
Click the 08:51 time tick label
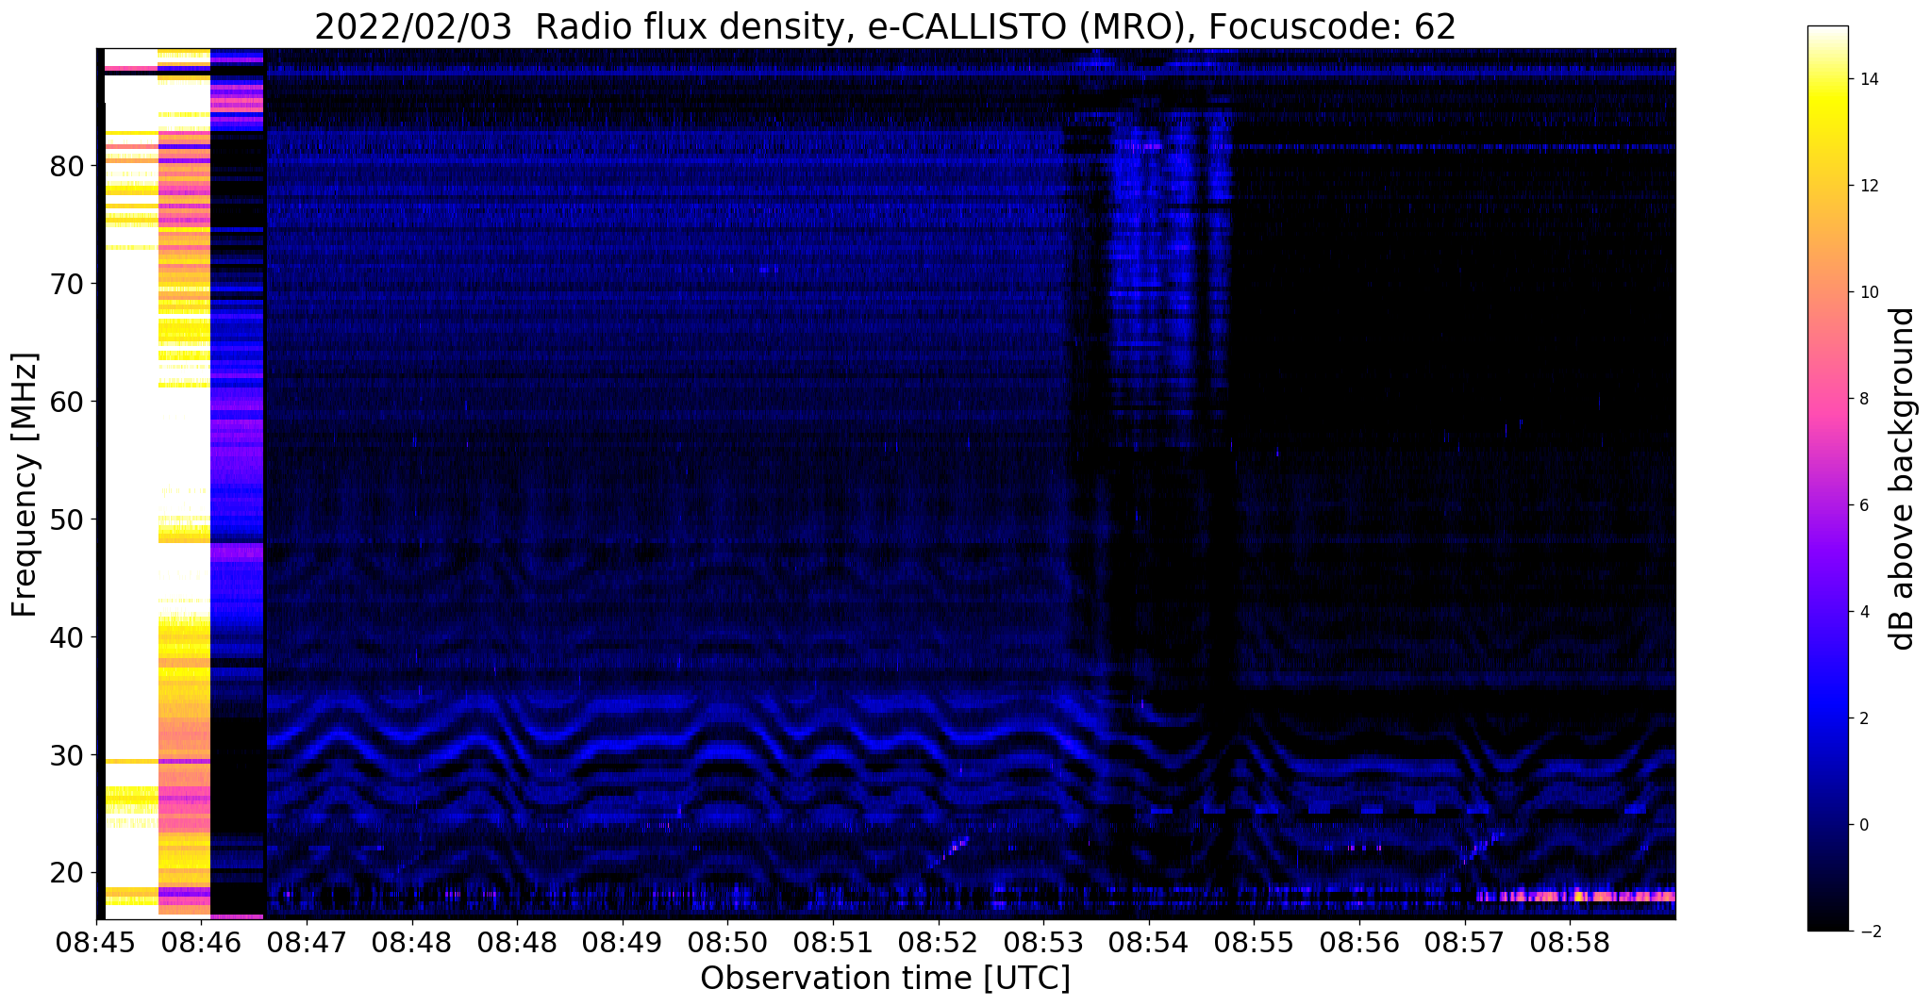833,943
